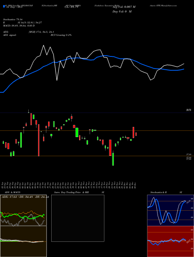Click the 'Stochastics & R' panel title
The height and width of the screenshot is (257, 194).
pos(159,192)
